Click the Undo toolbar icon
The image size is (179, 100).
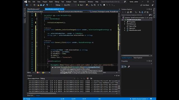pyautogui.click(x=47, y=5)
